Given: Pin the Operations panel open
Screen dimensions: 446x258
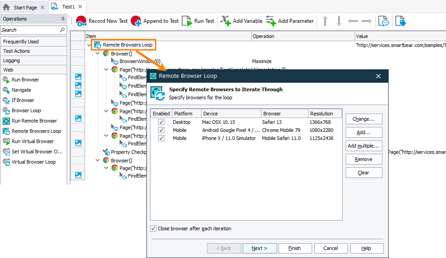Looking at the screenshot, I should tap(62, 18).
